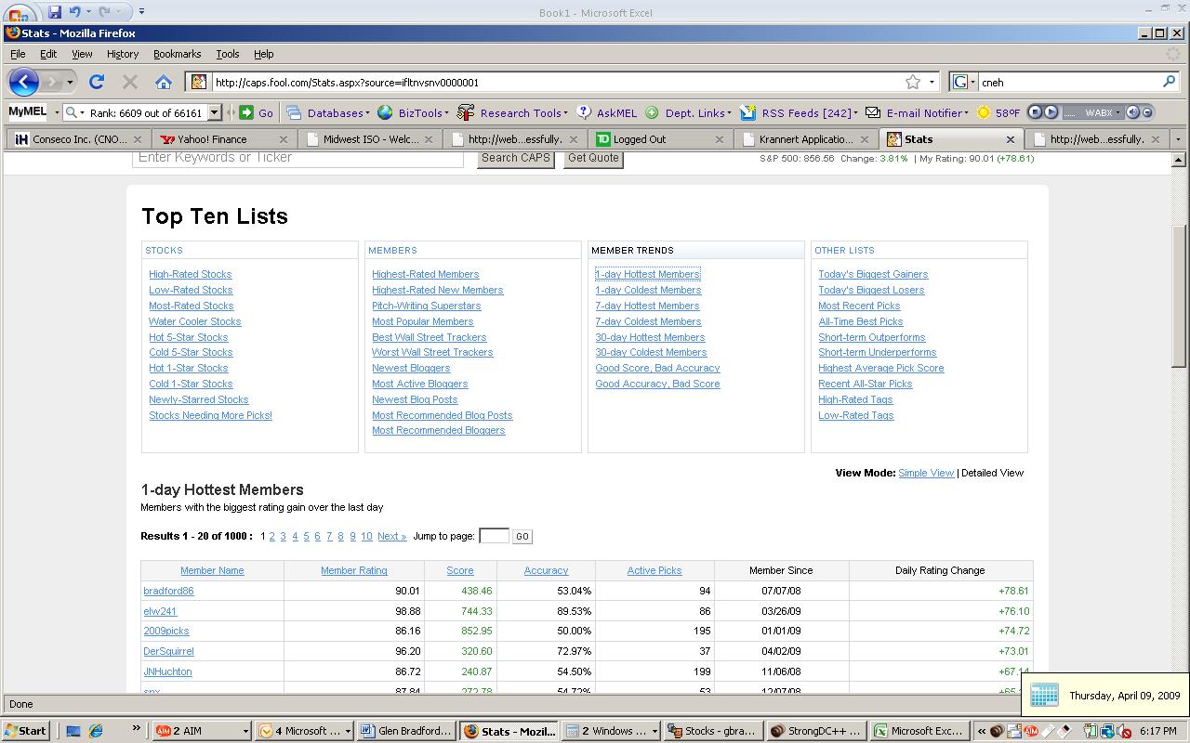
Task: Click the Internet Explorer quick launch icon
Action: (95, 731)
